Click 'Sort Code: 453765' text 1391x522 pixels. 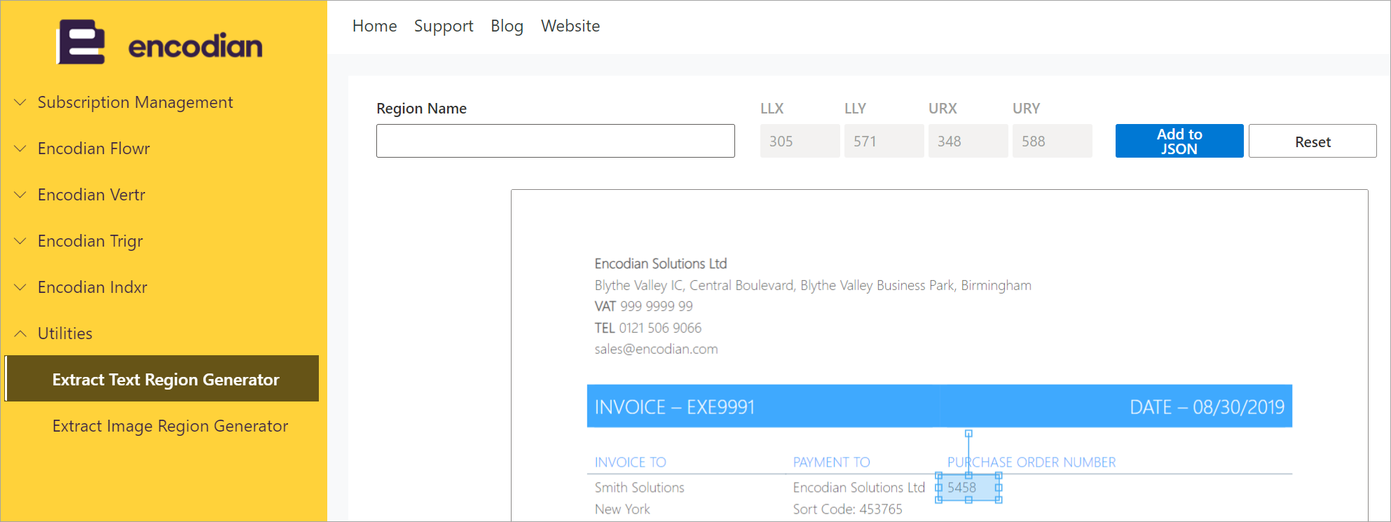pos(847,509)
